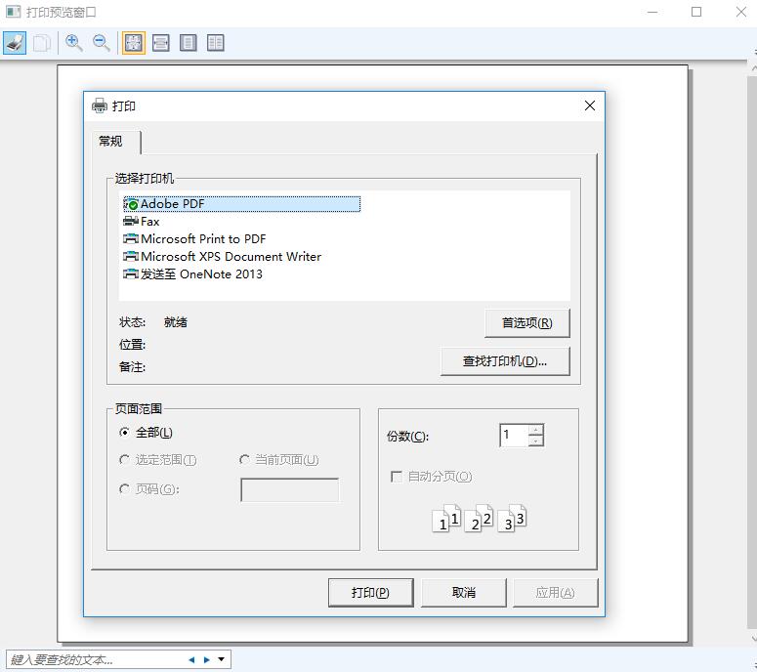The image size is (757, 672).
Task: Click the preview window vertical scrollbar
Action: [x=752, y=353]
